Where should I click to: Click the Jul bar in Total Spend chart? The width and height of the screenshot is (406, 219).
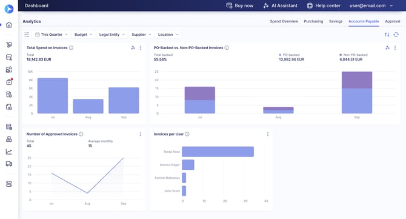(53, 96)
